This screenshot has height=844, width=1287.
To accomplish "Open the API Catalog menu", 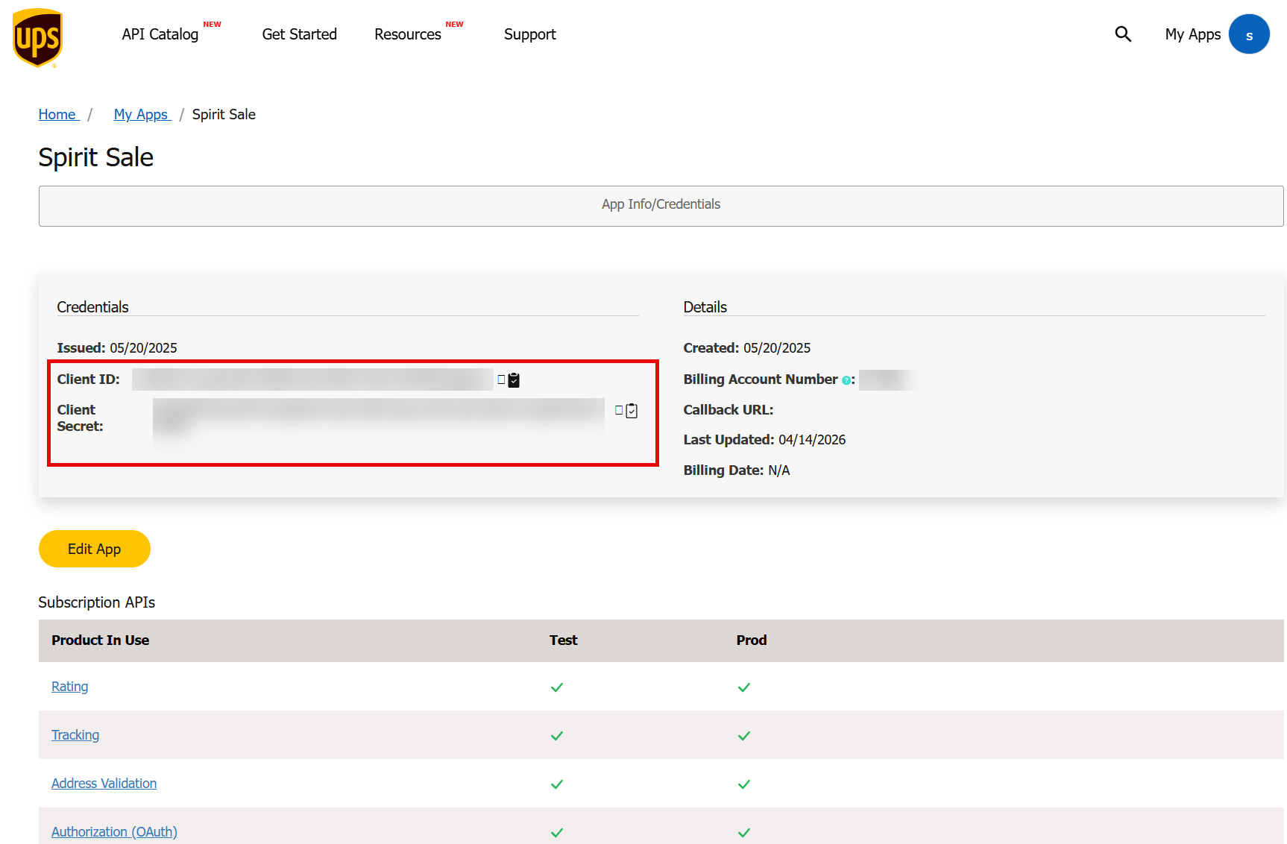I will (x=160, y=34).
